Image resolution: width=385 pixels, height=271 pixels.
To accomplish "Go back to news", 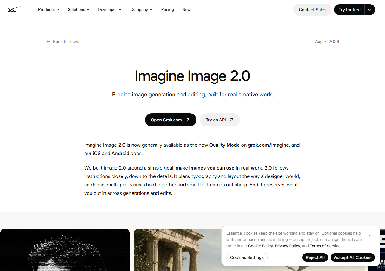I will tap(63, 42).
